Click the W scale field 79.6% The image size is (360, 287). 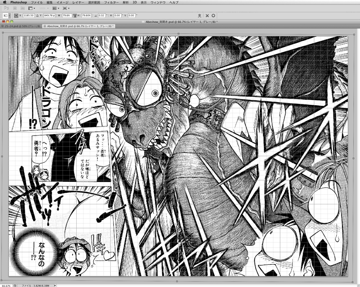pos(67,15)
